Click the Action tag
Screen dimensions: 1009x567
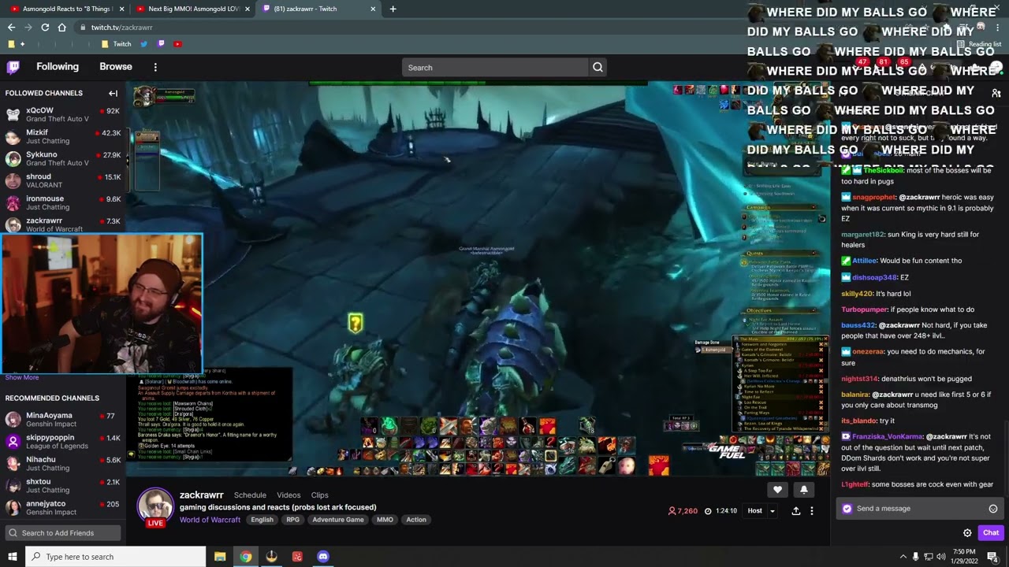[x=416, y=520]
